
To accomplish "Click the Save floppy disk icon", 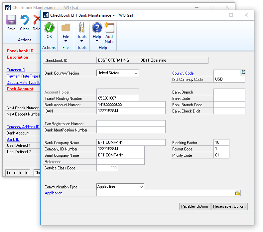I will [x=11, y=20].
